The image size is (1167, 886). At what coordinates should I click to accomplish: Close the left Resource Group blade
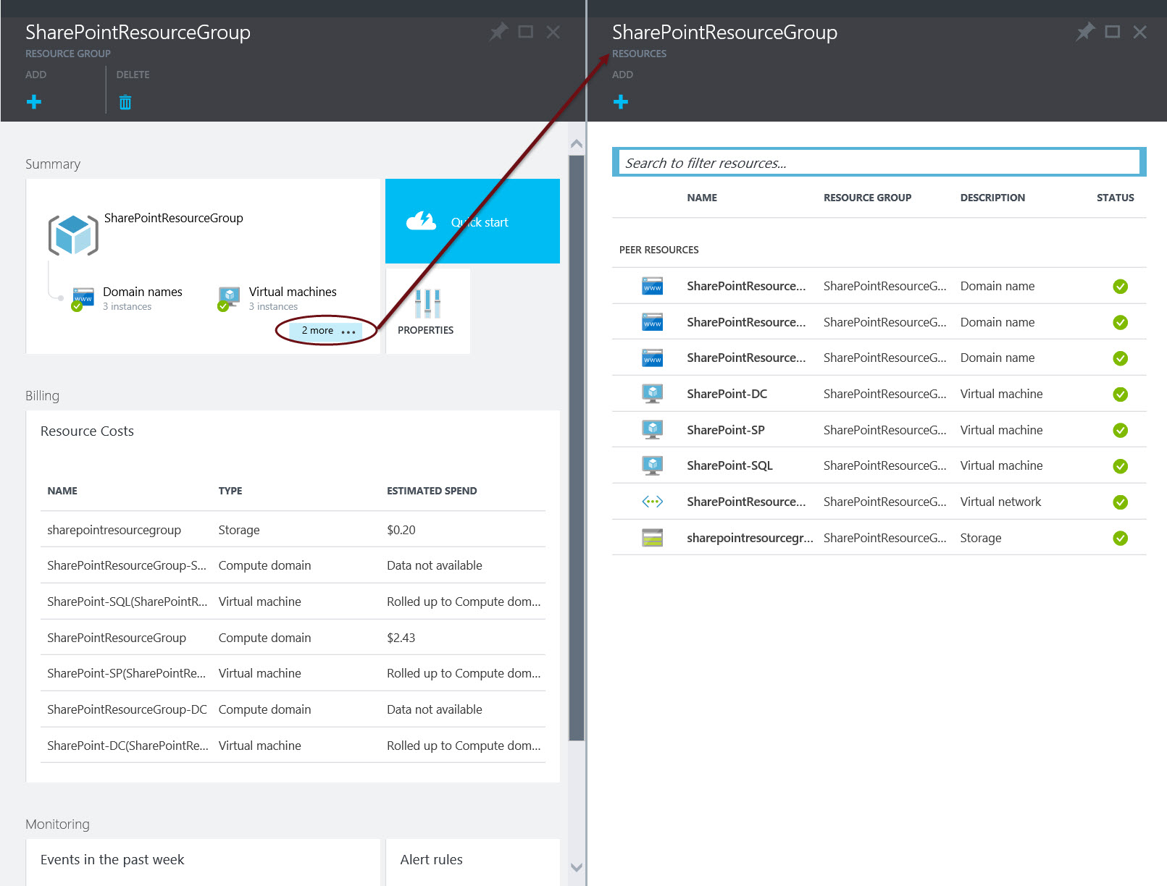pos(553,32)
